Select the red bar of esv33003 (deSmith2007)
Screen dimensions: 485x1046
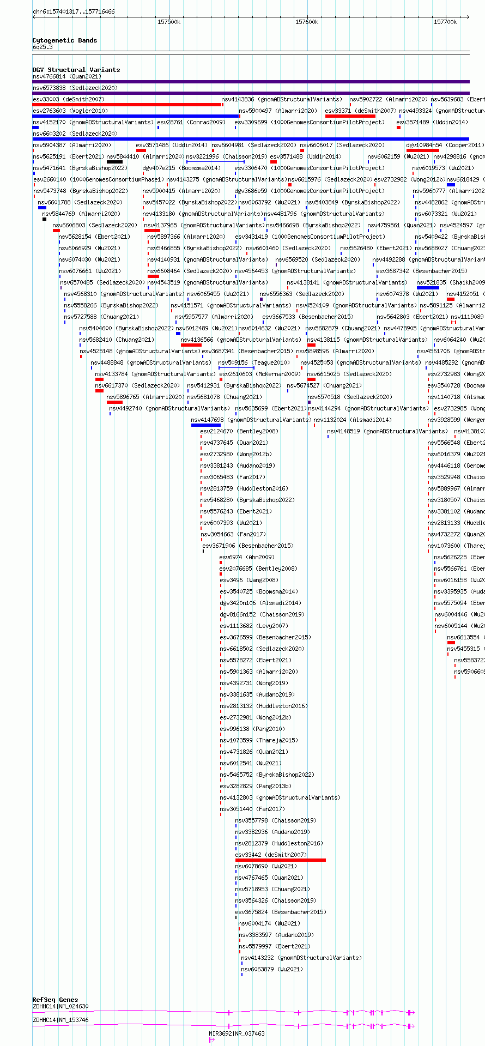(127, 105)
